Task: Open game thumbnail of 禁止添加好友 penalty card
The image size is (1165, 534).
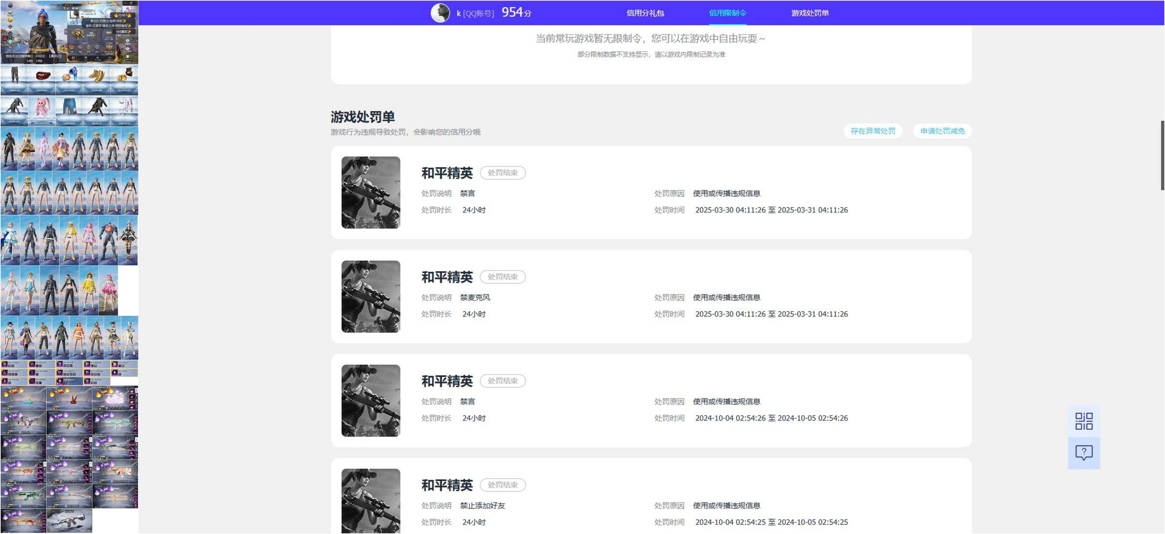Action: pos(371,501)
